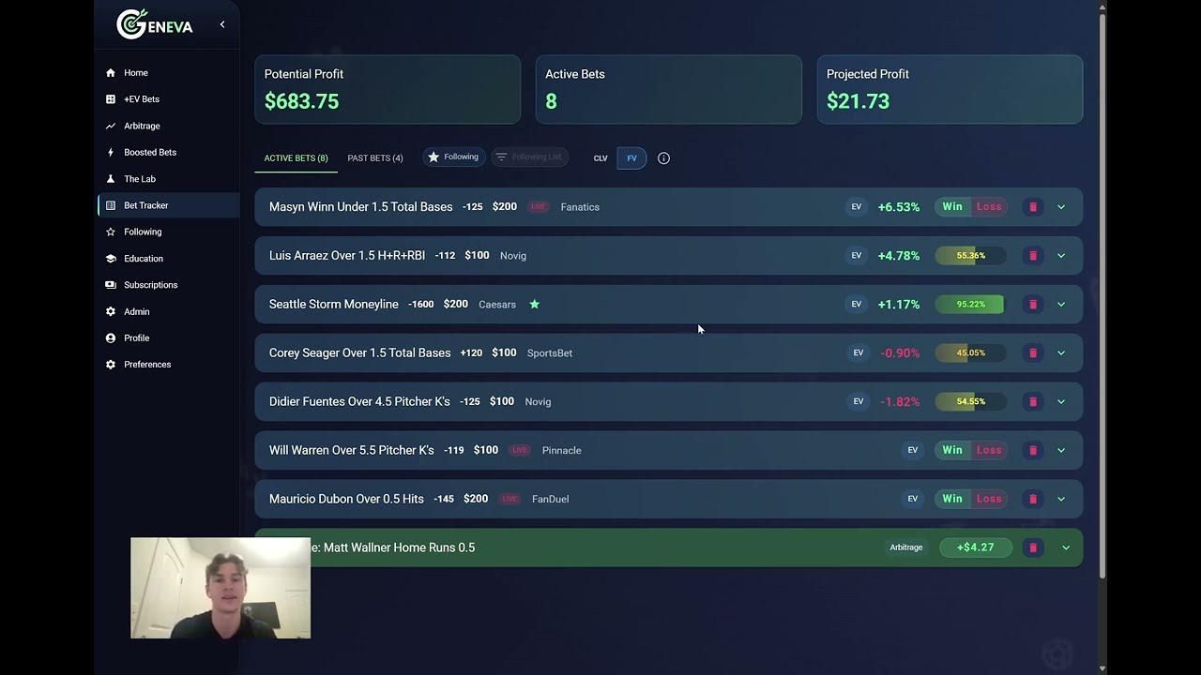Click LIVE badge on Mauricio Dubon row

point(509,500)
